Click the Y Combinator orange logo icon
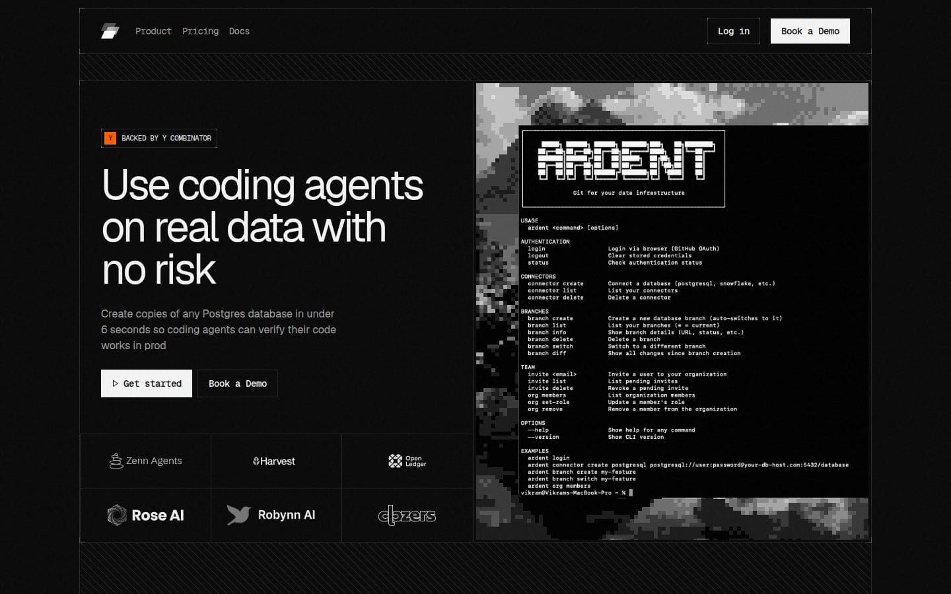The image size is (951, 594). click(x=110, y=138)
